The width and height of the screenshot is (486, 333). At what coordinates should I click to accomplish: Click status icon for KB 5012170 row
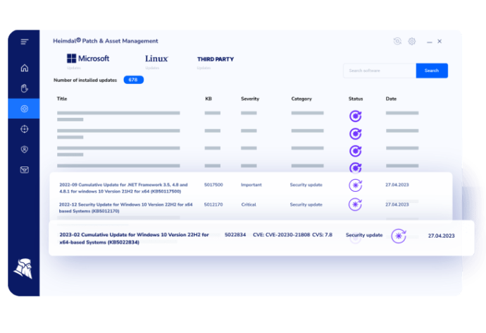point(356,205)
